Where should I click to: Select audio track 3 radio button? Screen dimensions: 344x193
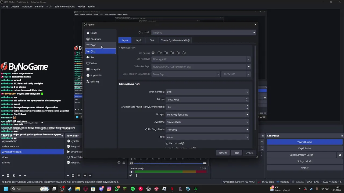[165, 53]
